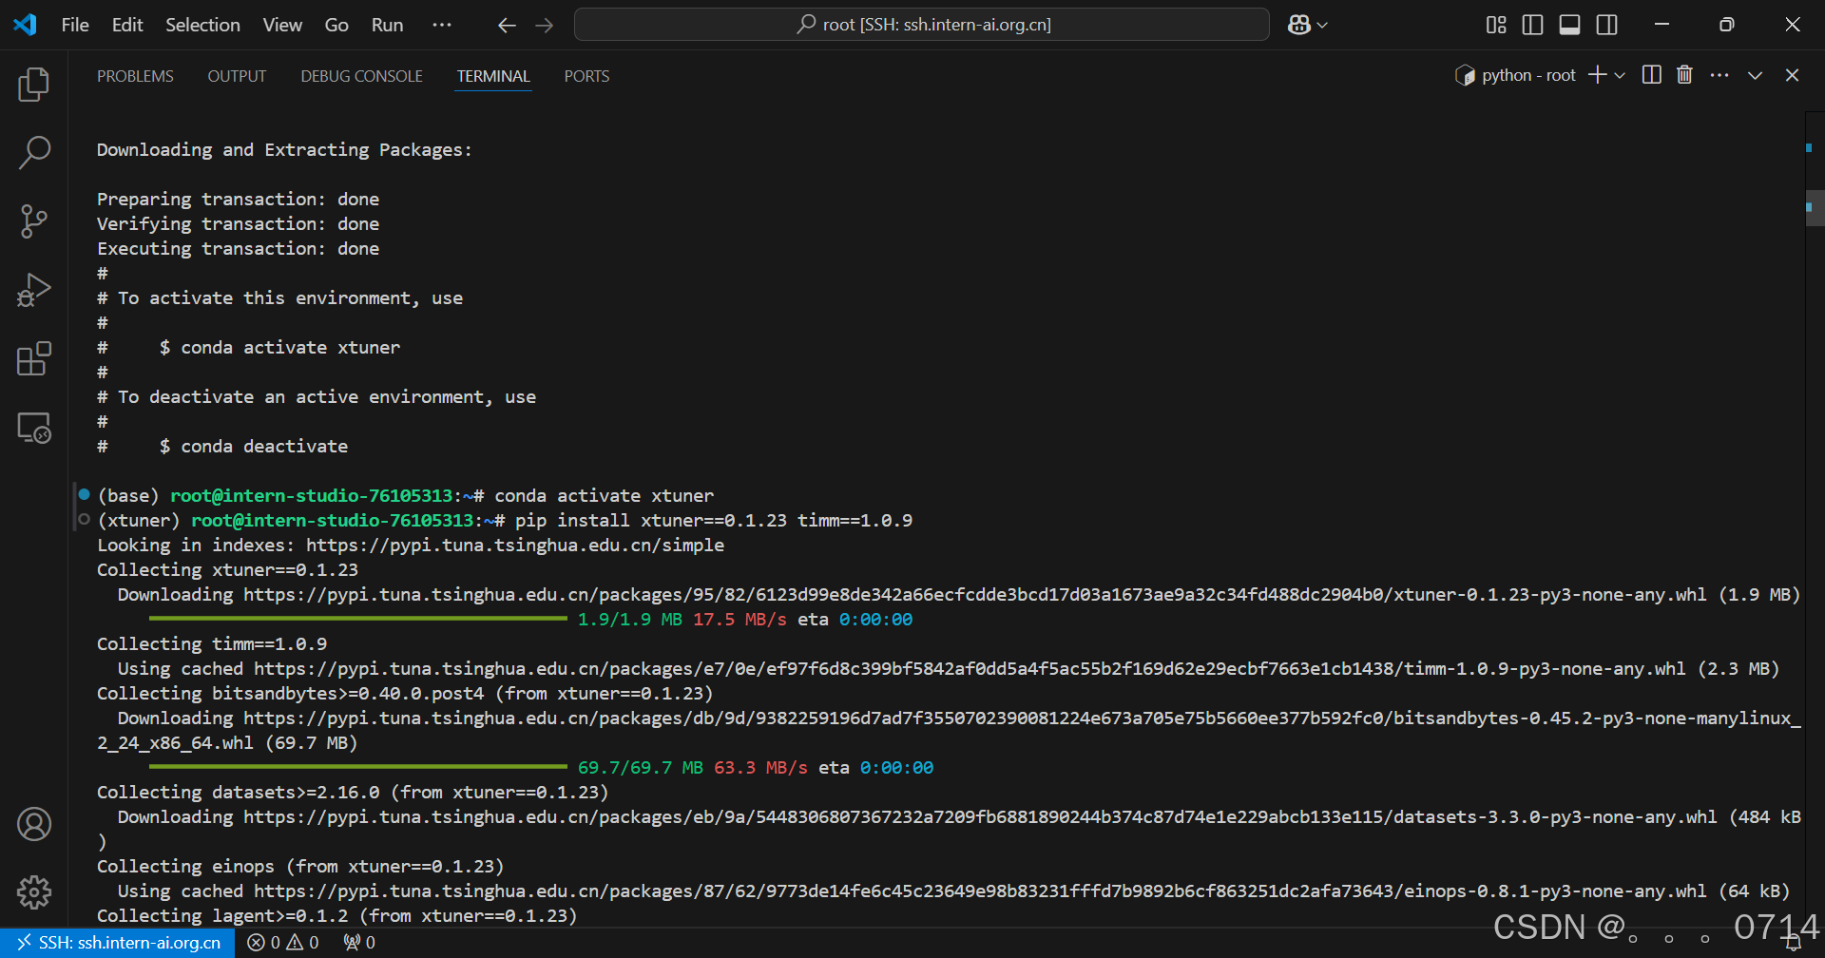Open the Go menu
The height and width of the screenshot is (958, 1825).
(336, 25)
